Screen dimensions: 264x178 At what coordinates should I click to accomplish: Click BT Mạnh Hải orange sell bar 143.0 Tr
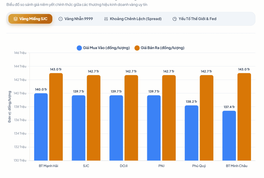tap(56, 117)
